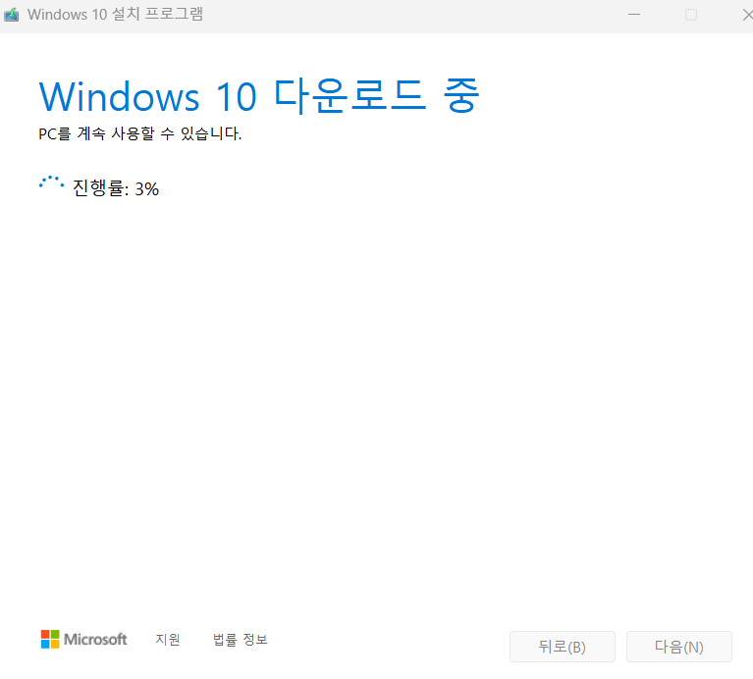Minimize the Windows 10 setup window
The width and height of the screenshot is (753, 679).
pos(634,15)
